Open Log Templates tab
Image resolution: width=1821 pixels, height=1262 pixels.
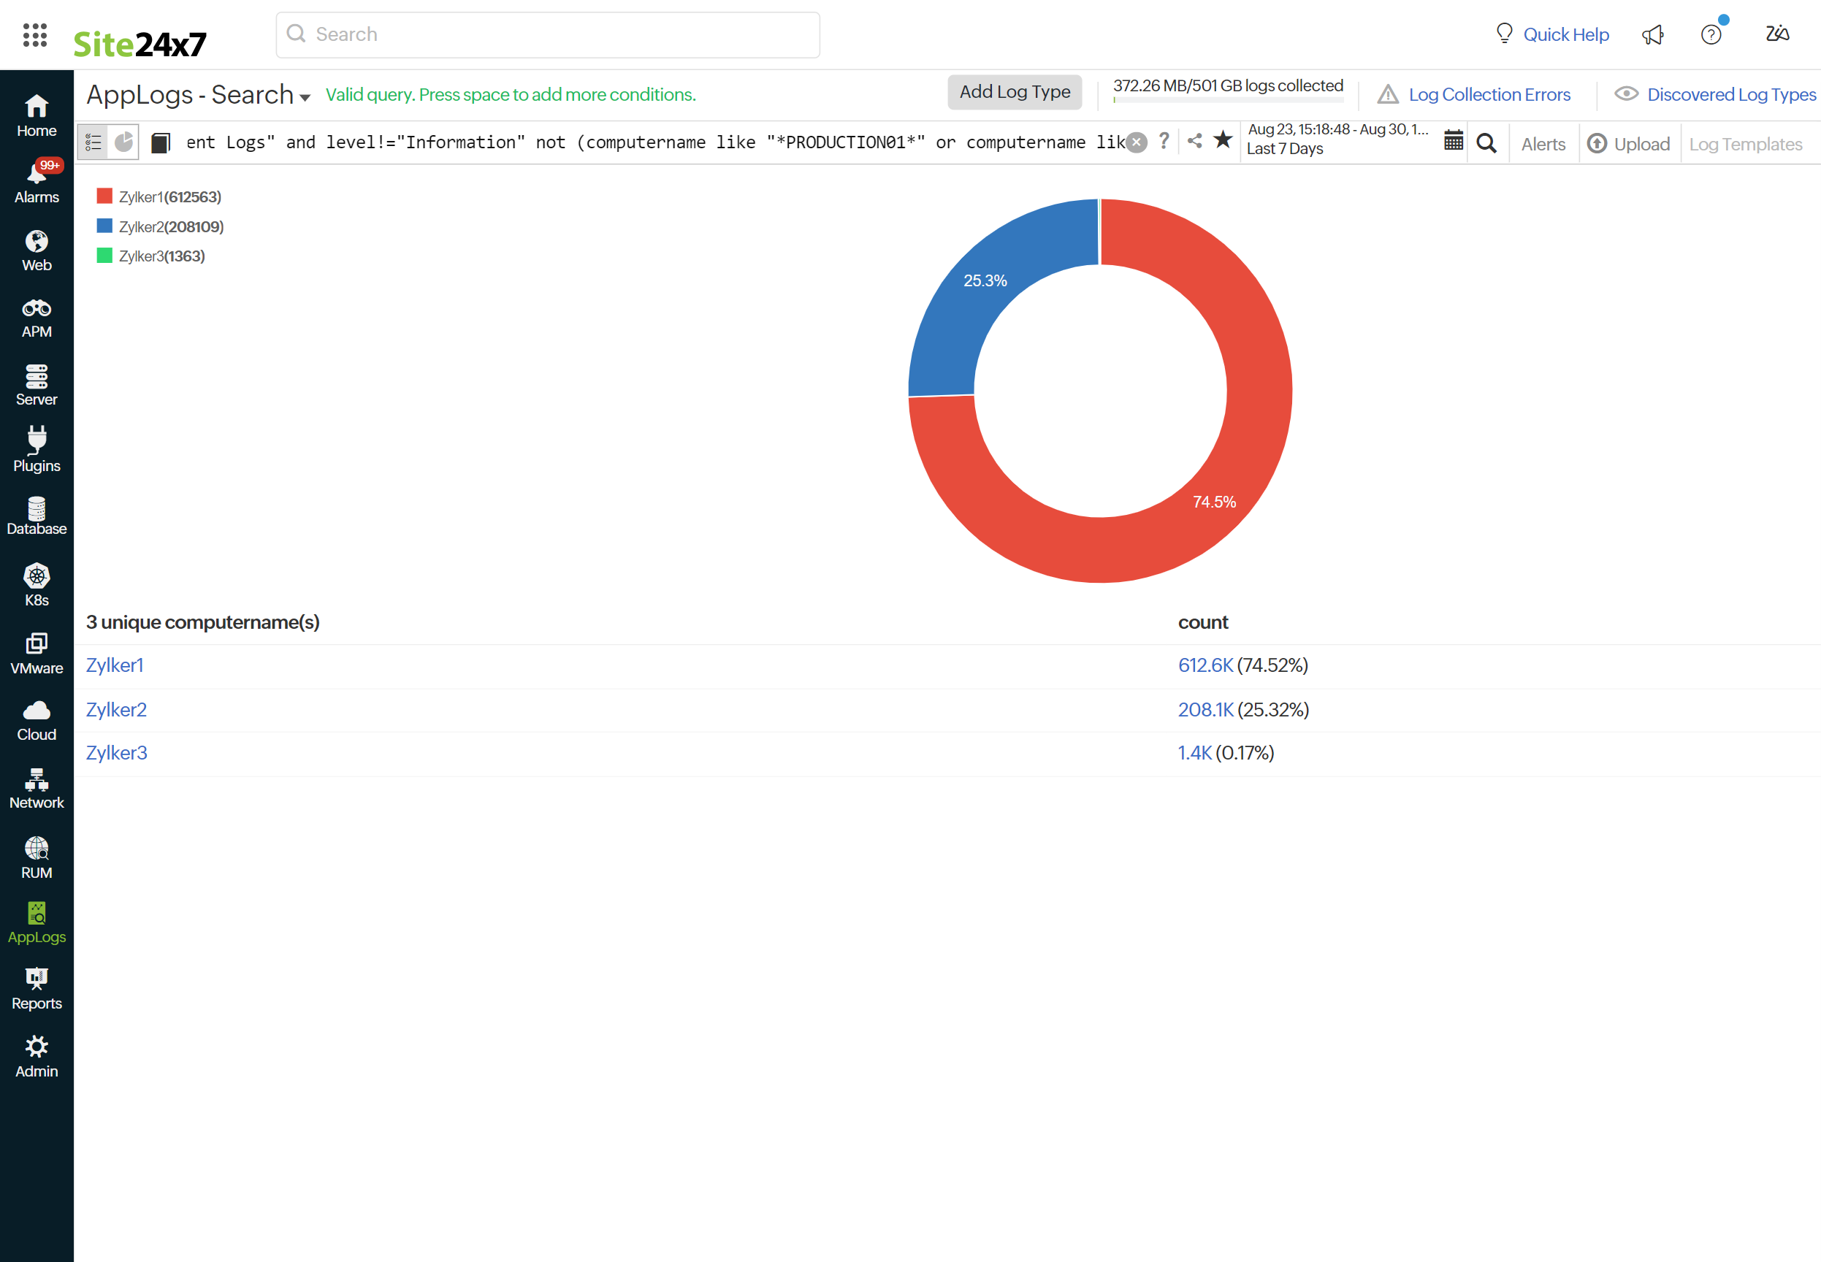1745,144
